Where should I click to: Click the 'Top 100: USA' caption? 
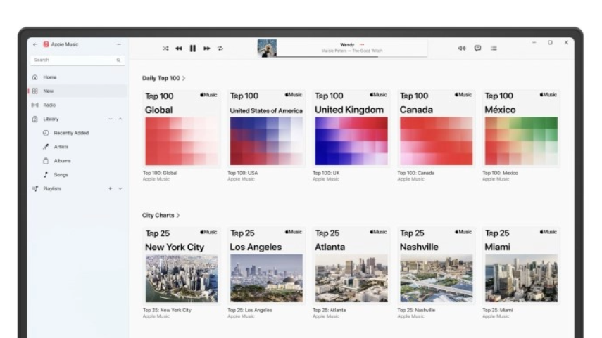243,173
